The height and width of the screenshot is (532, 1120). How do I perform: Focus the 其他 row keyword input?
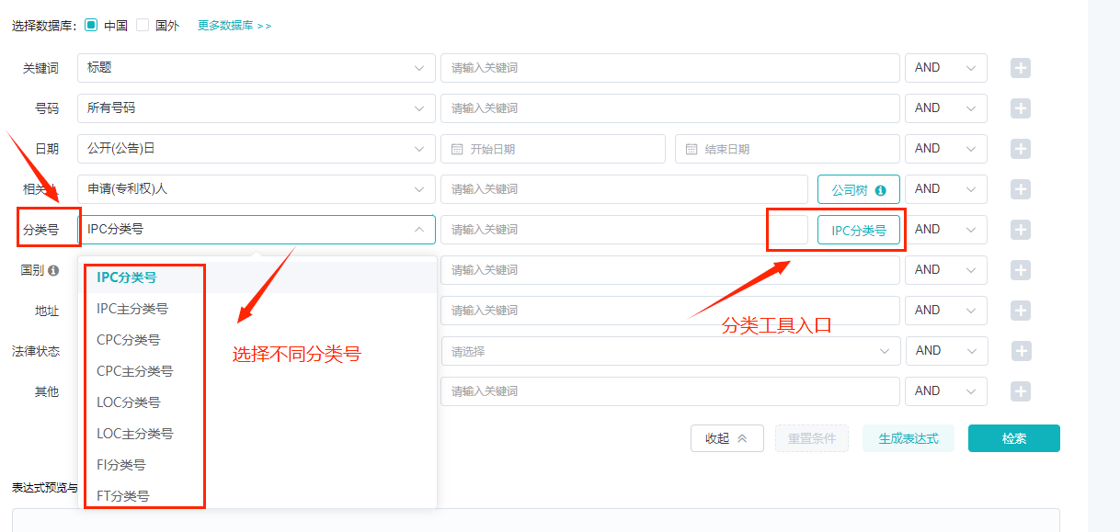click(670, 391)
